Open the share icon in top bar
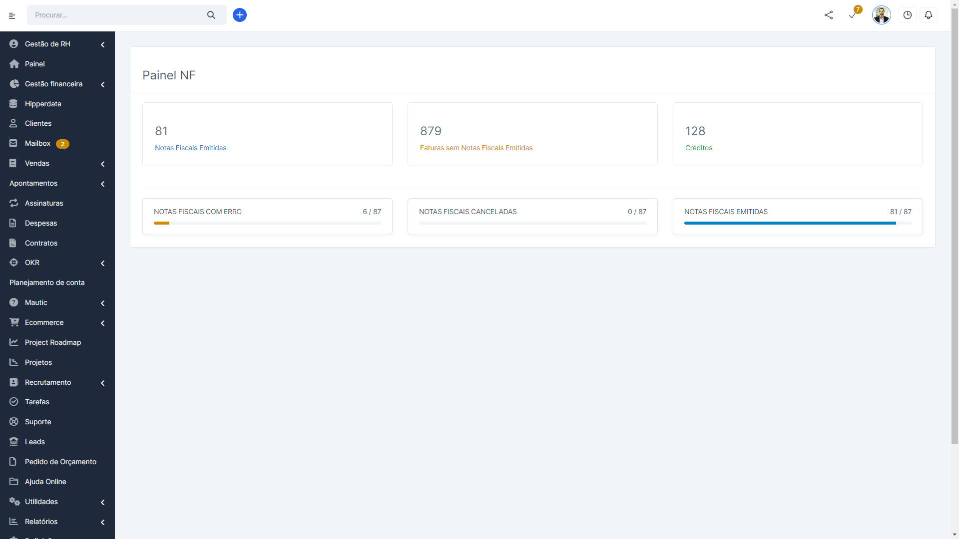The image size is (959, 539). tap(829, 15)
